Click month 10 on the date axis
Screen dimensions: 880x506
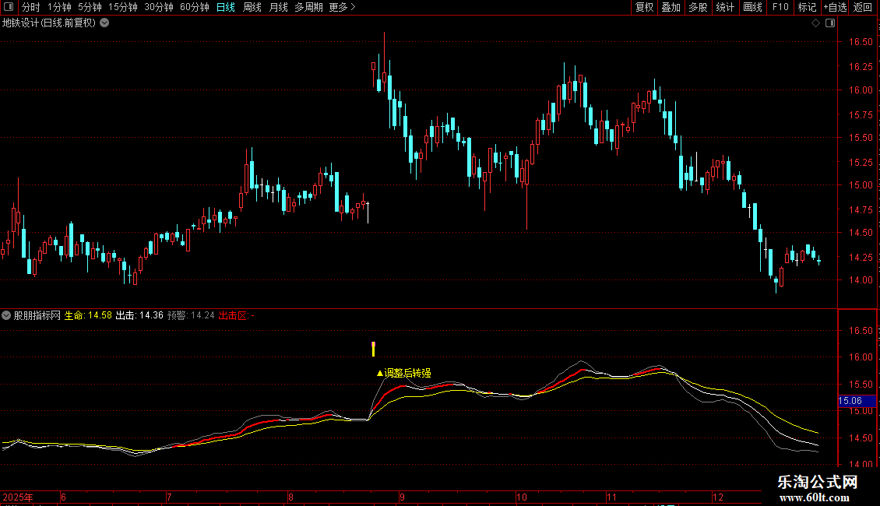pos(521,497)
